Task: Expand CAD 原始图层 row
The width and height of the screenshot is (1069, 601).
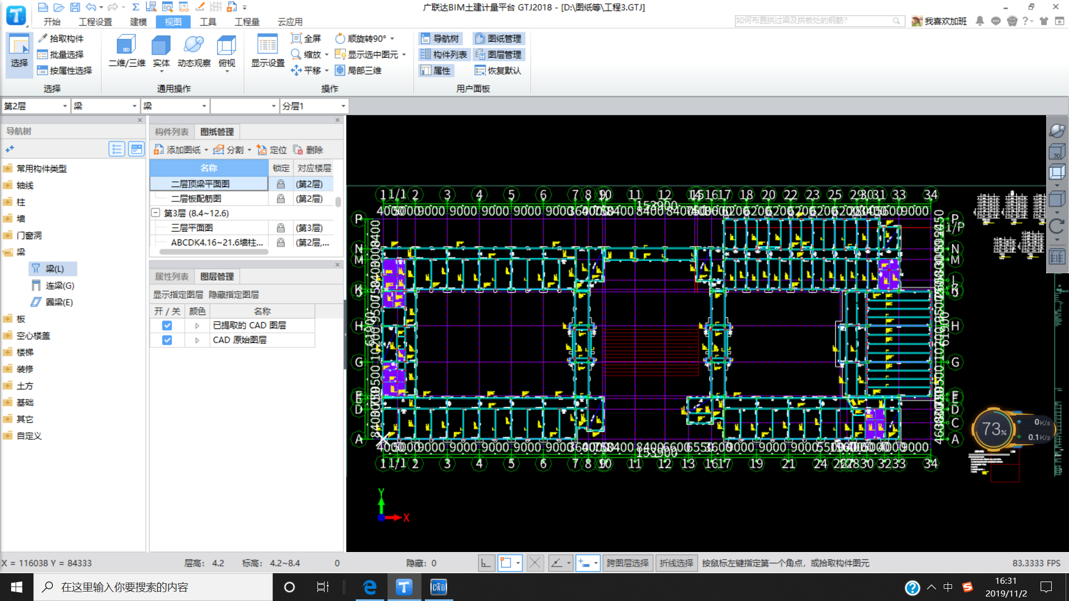Action: (x=197, y=340)
